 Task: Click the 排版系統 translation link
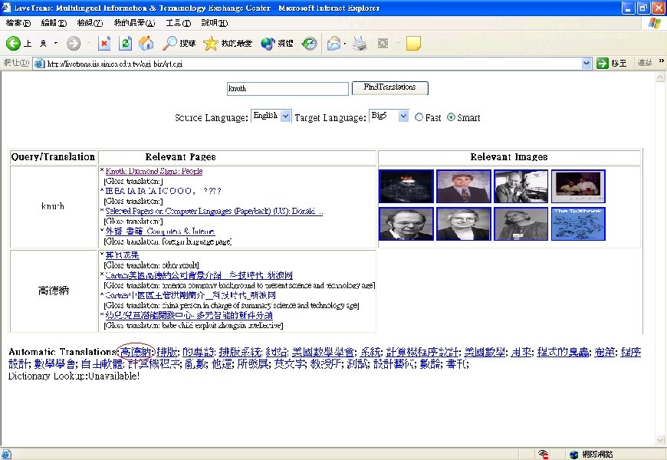(240, 352)
